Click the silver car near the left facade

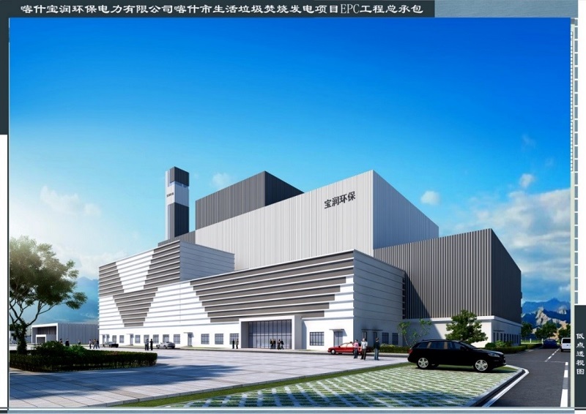(x=166, y=345)
